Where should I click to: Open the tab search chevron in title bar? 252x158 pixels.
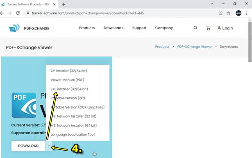tap(212, 4)
